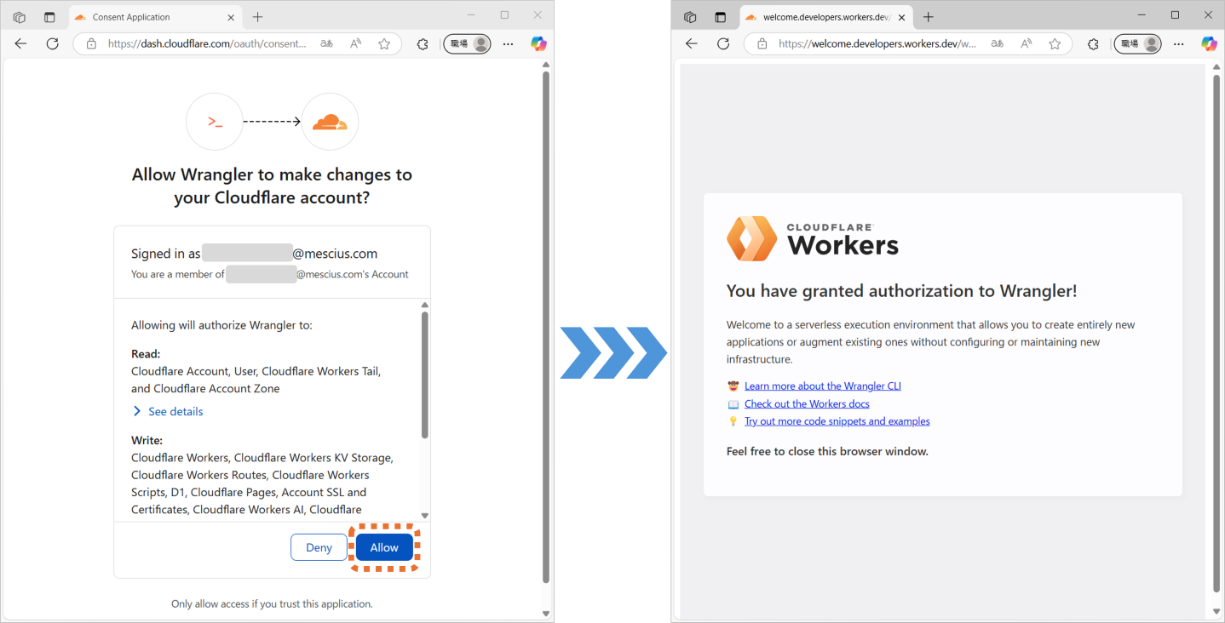Focus the welcome.developers.workers.dev address bar

[x=877, y=43]
